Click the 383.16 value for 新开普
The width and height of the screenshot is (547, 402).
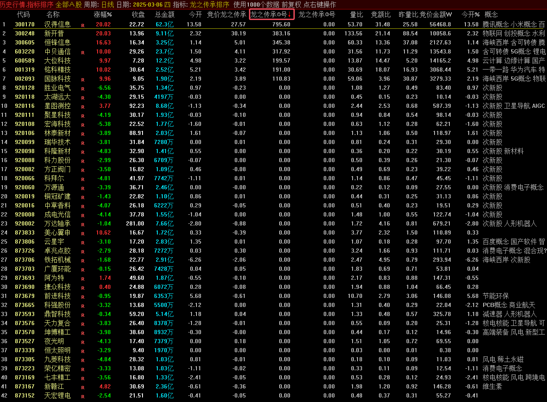point(281,33)
